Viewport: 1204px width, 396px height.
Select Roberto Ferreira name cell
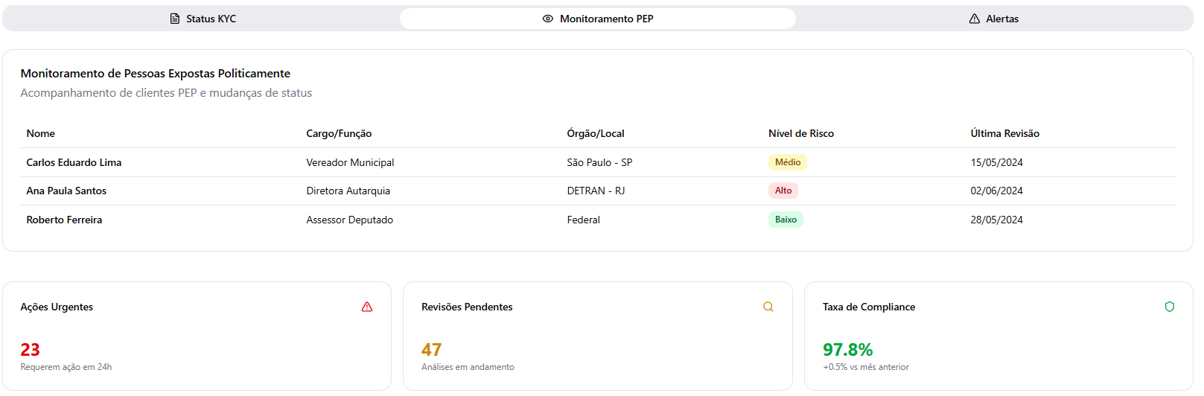64,220
